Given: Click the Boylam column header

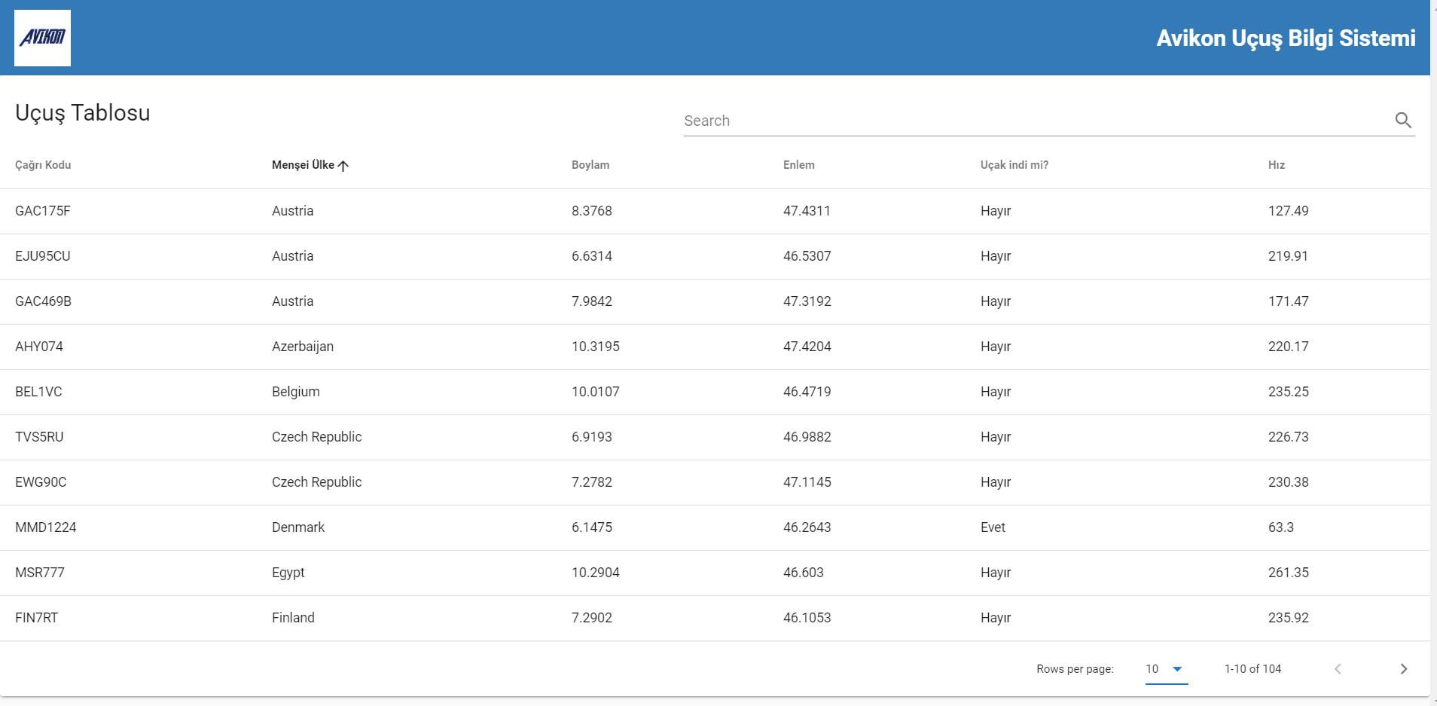Looking at the screenshot, I should (x=590, y=165).
